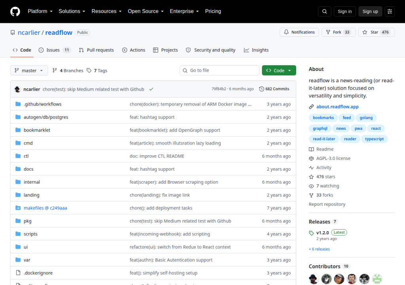Click the green pixel contributor avatar
This screenshot has width=405, height=285.
377,279
